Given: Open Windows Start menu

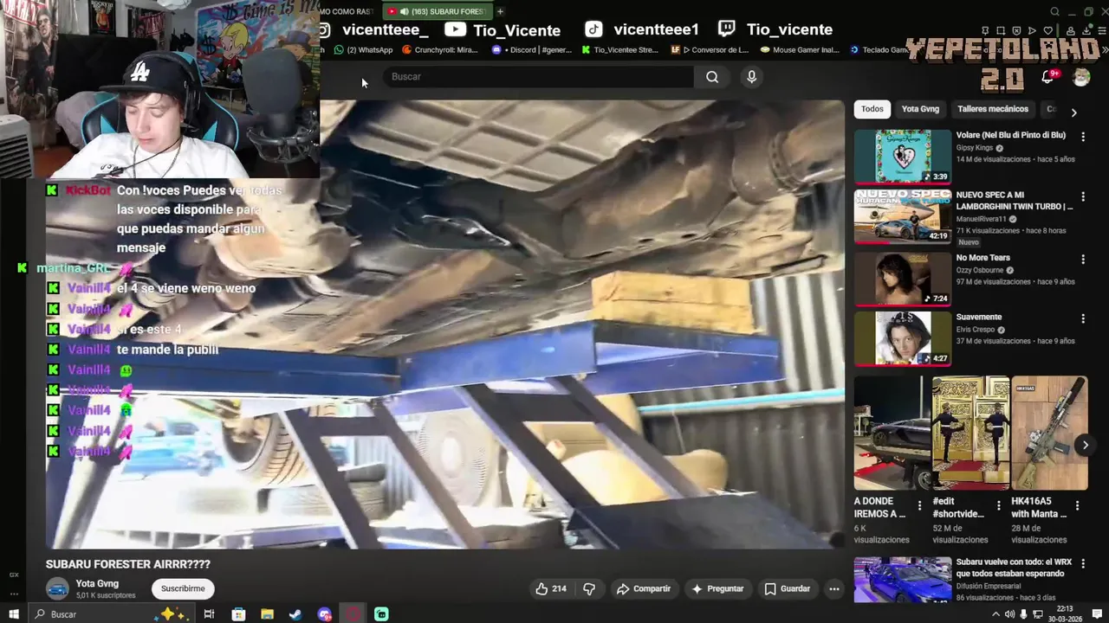Looking at the screenshot, I should [14, 614].
